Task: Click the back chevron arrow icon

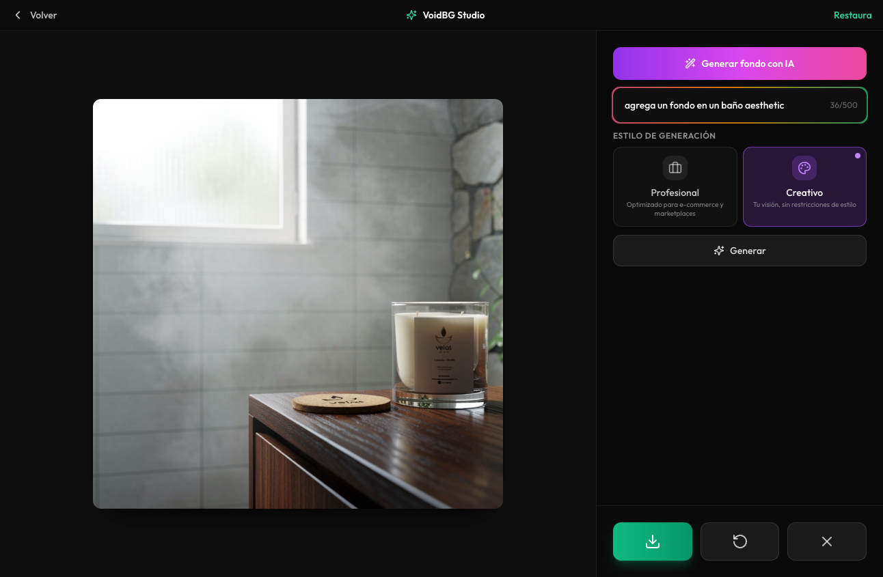Action: (18, 15)
